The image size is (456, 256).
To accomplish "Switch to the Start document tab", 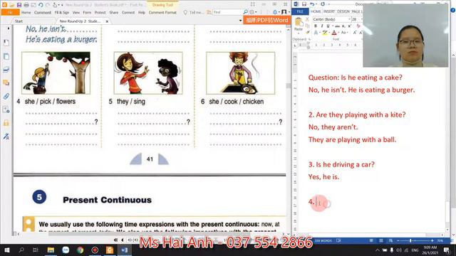I will (x=19, y=21).
